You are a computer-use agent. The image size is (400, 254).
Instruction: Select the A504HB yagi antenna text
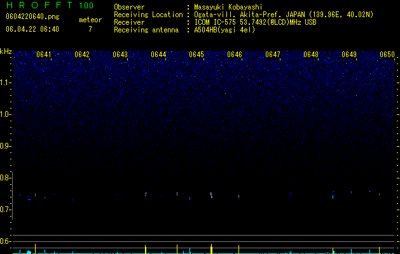pyautogui.click(x=224, y=30)
